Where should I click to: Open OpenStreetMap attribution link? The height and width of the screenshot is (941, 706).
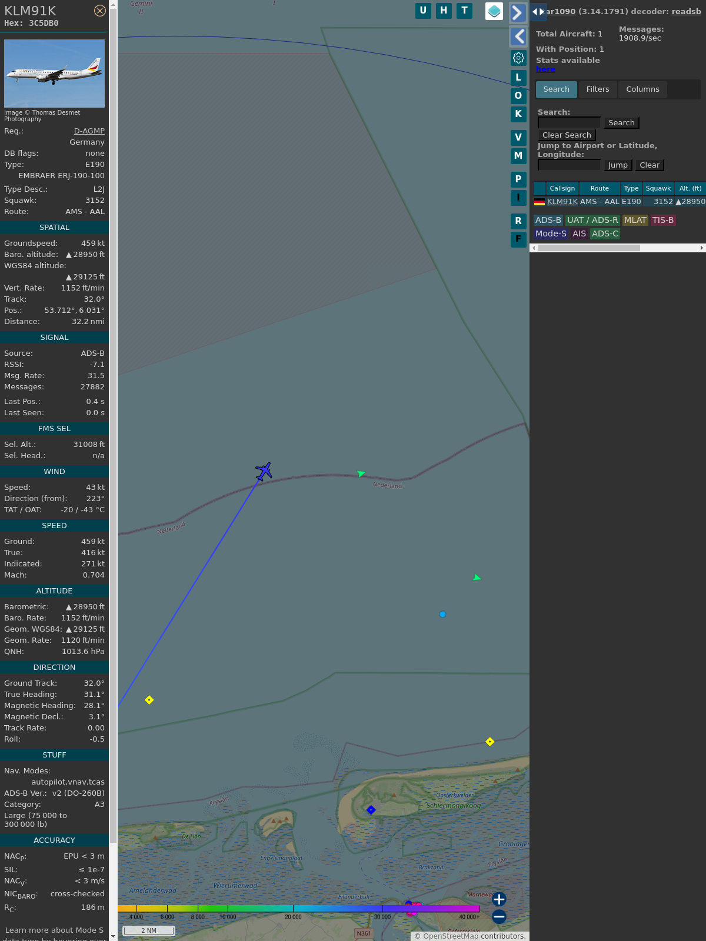451,936
